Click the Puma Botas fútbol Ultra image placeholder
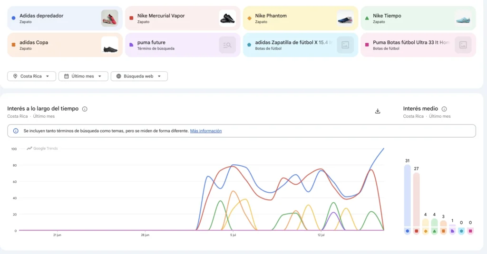 tap(463, 45)
